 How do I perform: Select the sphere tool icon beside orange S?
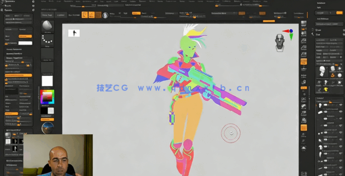click(339, 75)
